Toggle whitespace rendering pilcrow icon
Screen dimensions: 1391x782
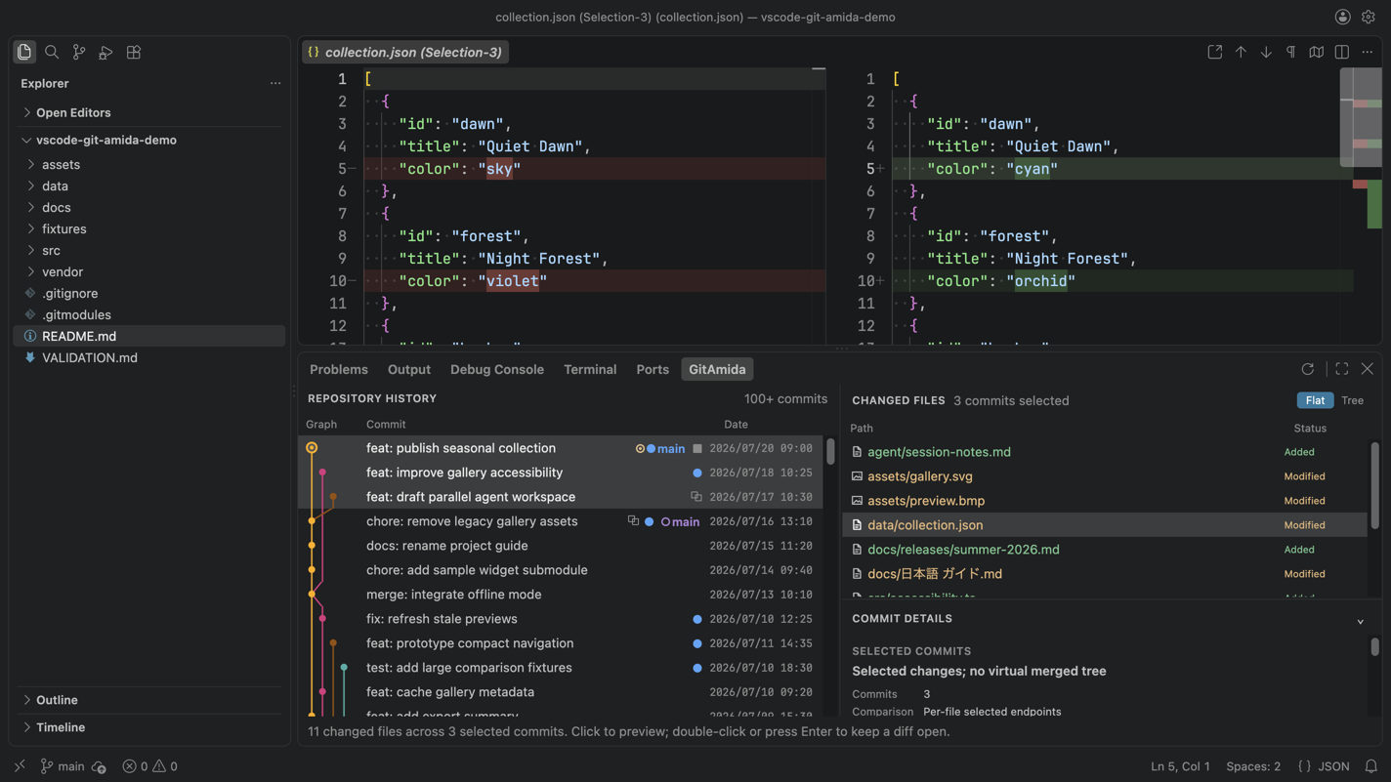click(x=1291, y=52)
